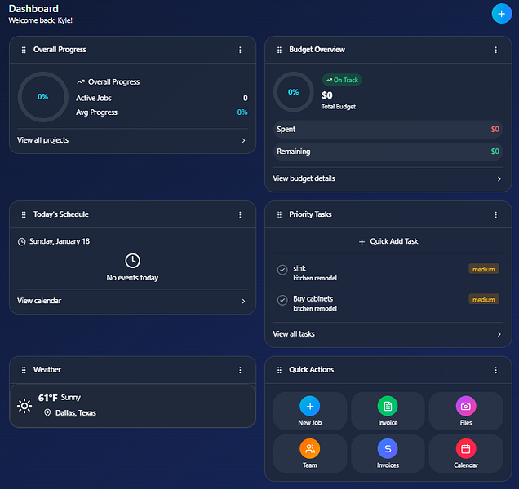The image size is (519, 489).
Task: Open the Overall Progress card options menu
Action: click(240, 50)
